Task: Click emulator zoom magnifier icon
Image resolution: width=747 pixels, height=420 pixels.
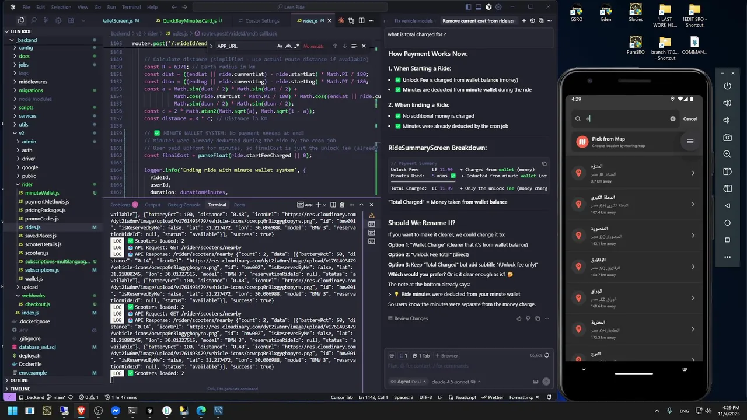Action: (727, 155)
